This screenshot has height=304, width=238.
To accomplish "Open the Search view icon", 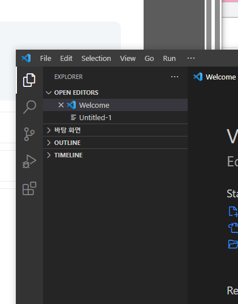I will pyautogui.click(x=29, y=107).
